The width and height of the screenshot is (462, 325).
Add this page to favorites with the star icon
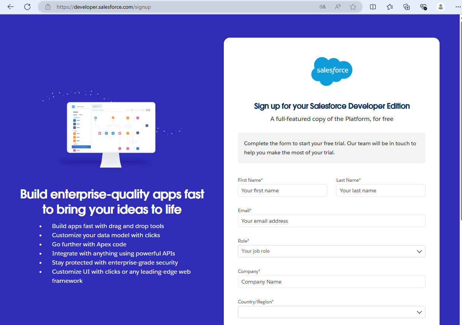coord(353,7)
